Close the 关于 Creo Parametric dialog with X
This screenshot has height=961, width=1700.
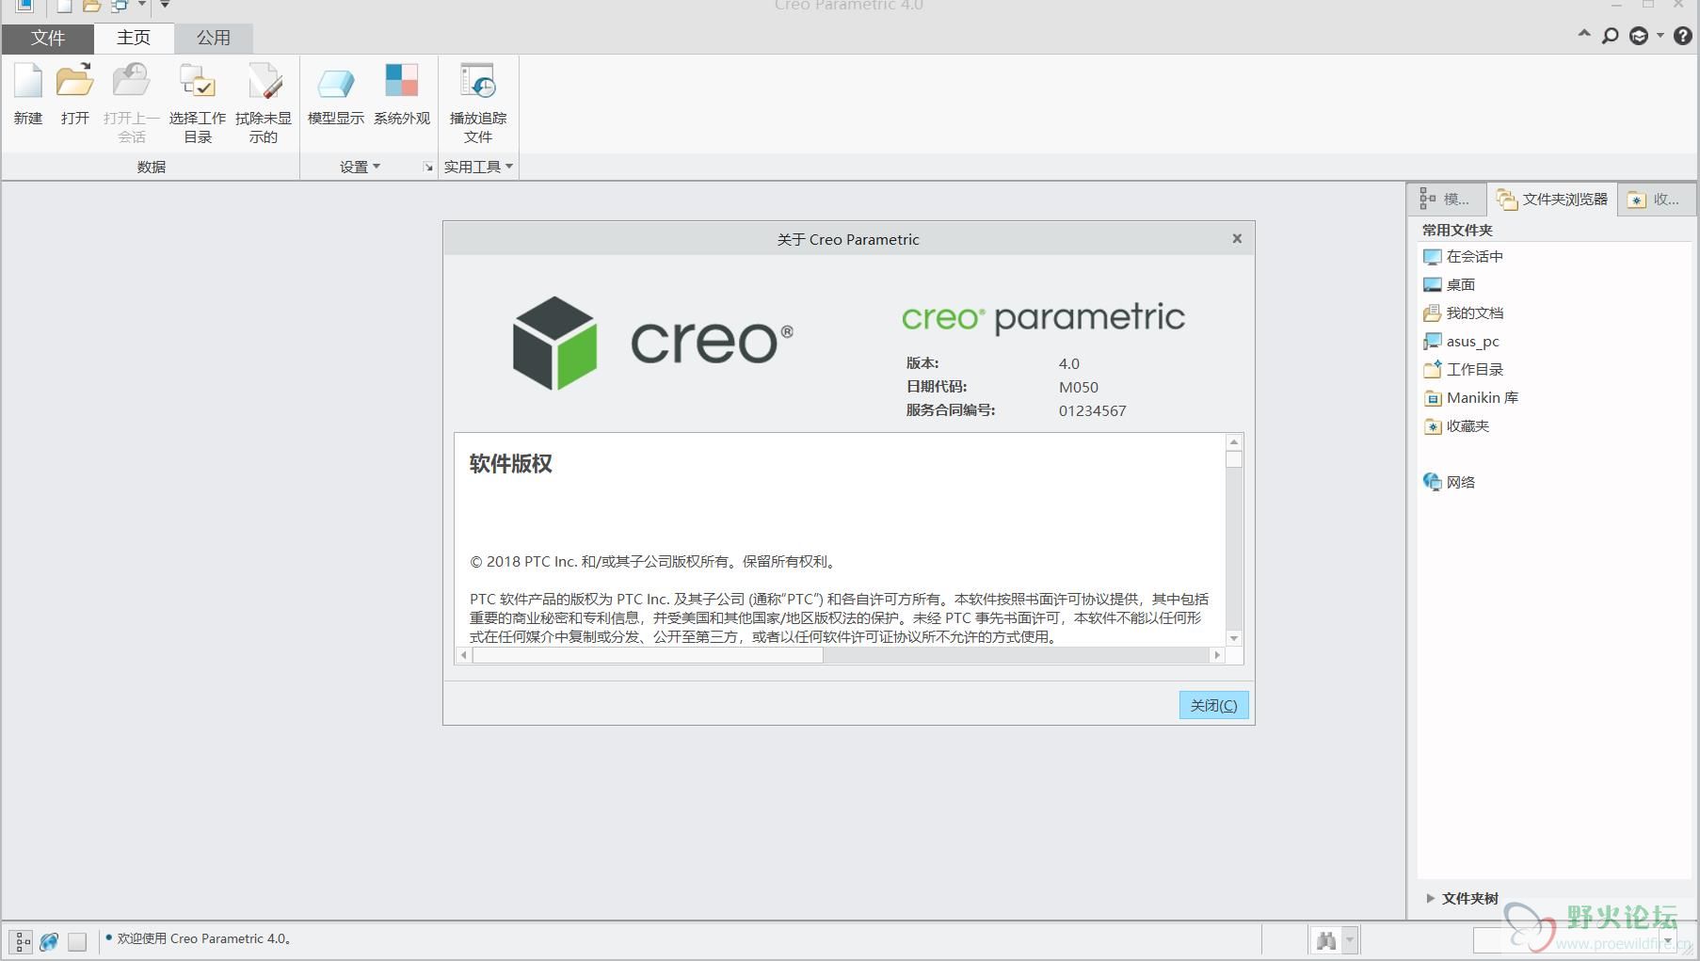1237,239
